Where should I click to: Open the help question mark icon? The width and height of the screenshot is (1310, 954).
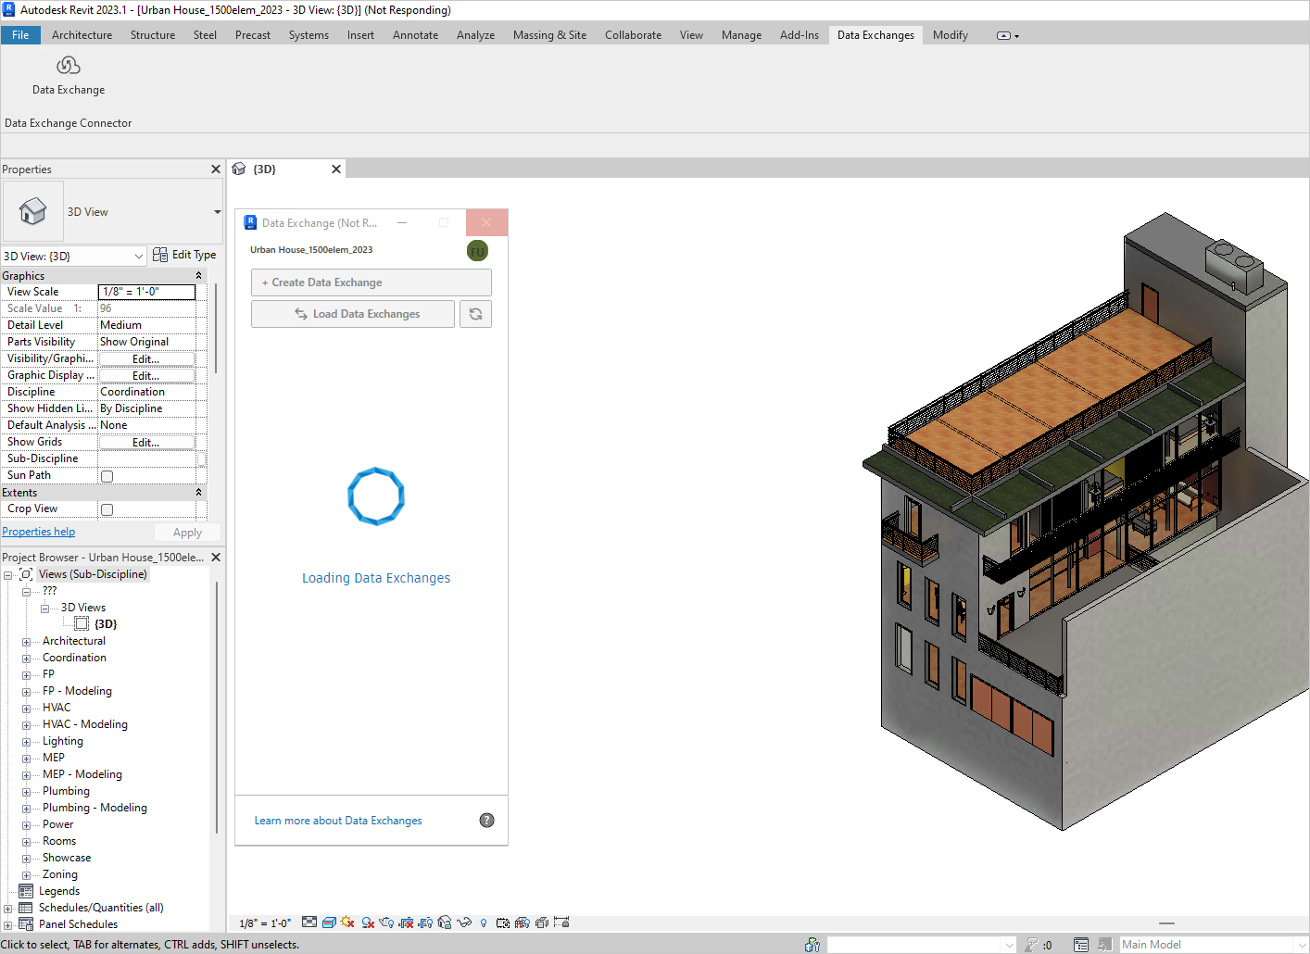[486, 821]
